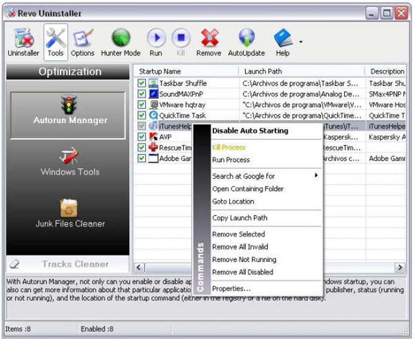Click the scroll left arrow of list
The width and height of the screenshot is (413, 339).
[x=139, y=267]
